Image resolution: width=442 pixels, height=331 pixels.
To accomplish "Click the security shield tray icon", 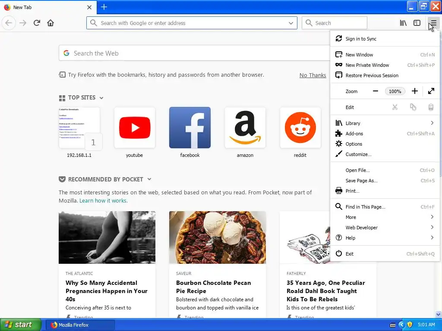I will point(410,325).
